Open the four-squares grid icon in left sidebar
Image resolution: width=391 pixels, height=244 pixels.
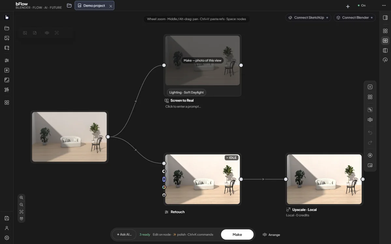[x=7, y=102]
